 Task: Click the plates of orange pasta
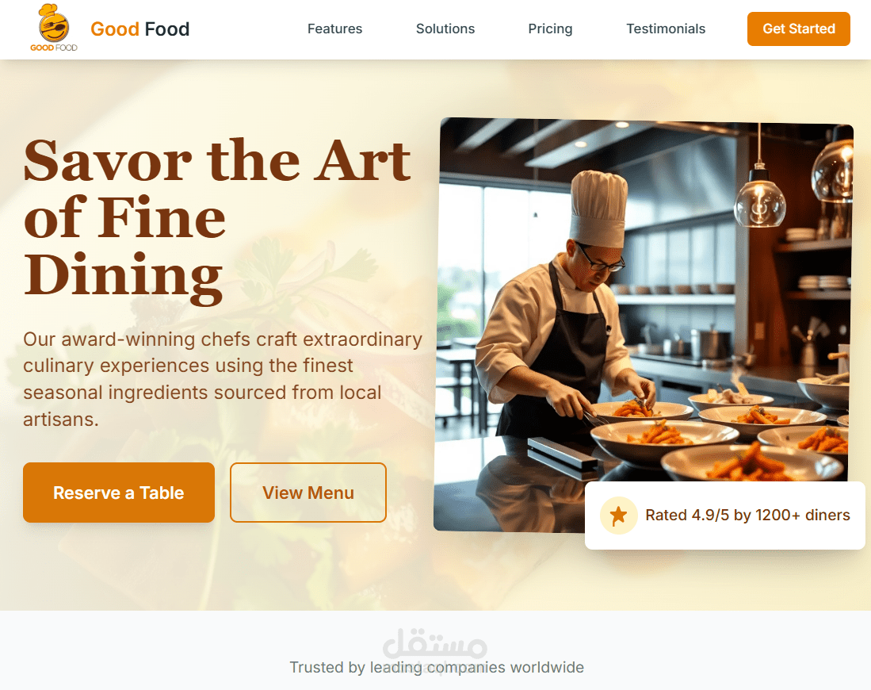722,436
